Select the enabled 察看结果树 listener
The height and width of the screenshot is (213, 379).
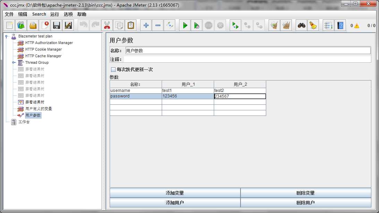click(x=35, y=102)
